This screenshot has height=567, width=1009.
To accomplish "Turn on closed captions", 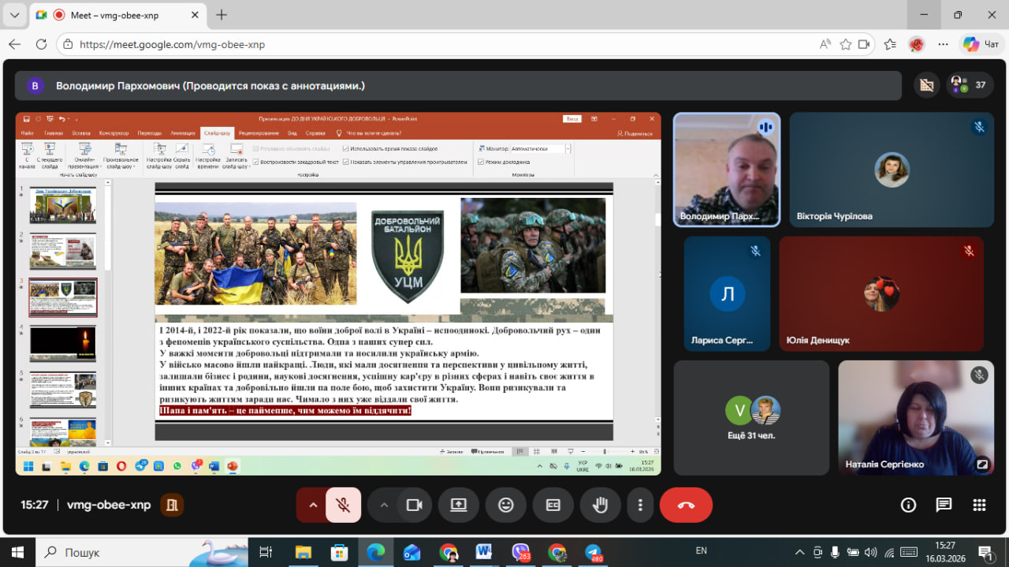I will pos(553,505).
